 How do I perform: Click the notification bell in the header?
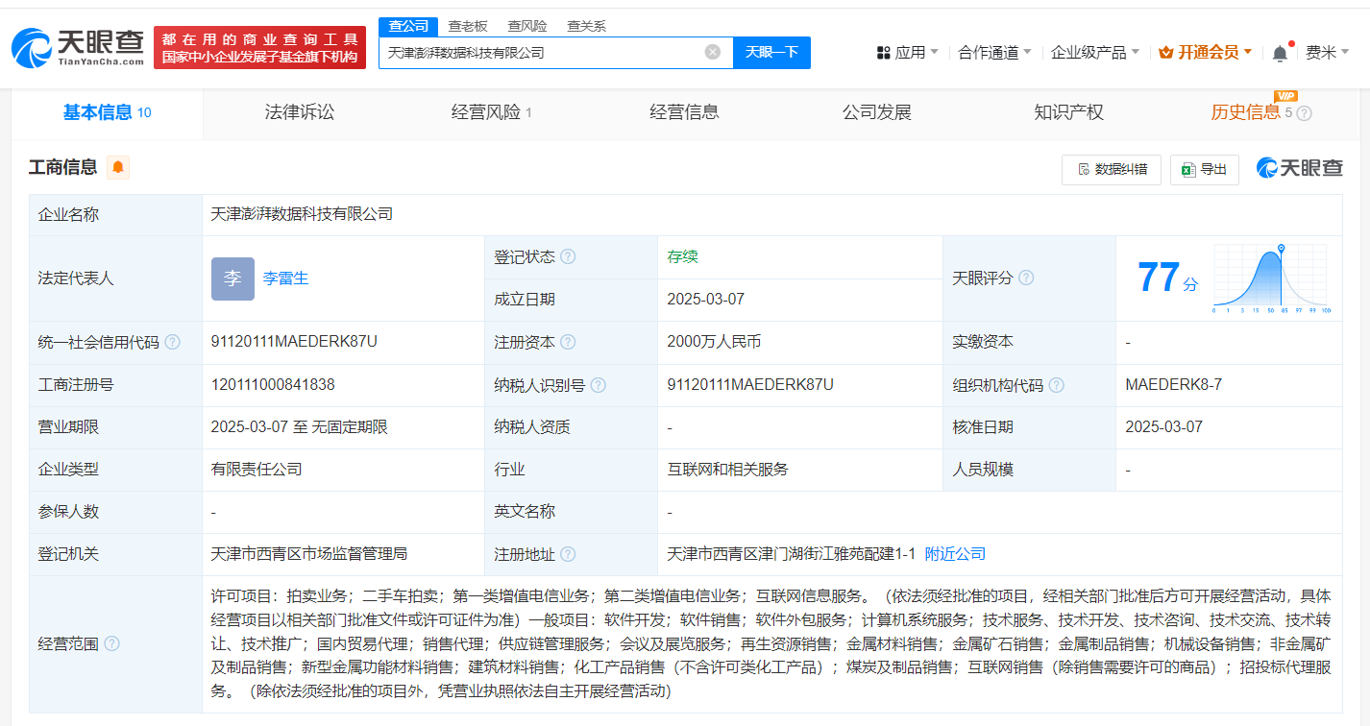(1279, 53)
